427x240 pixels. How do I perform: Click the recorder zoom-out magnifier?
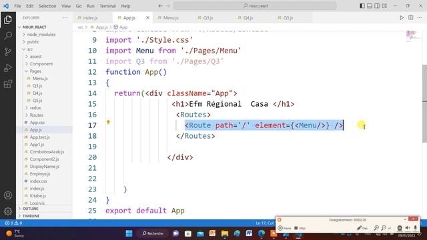click(384, 228)
